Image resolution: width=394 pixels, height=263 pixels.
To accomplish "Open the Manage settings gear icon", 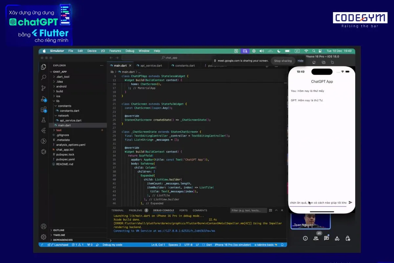I will (44, 237).
